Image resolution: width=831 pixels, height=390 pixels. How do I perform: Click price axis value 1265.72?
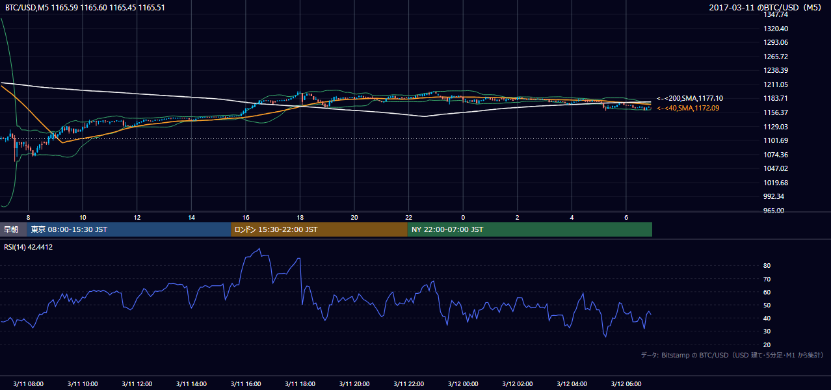[777, 57]
